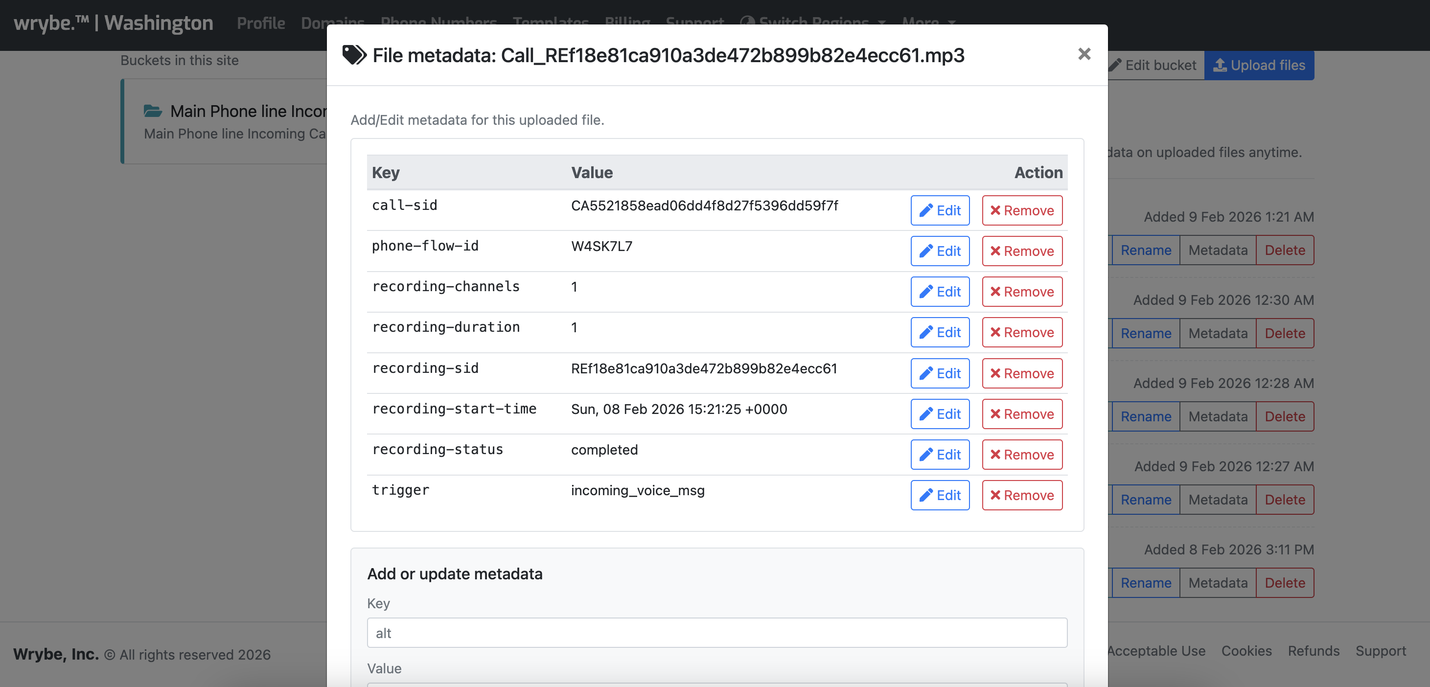Edit the recording-duration value
This screenshot has height=687, width=1430.
pyautogui.click(x=939, y=332)
